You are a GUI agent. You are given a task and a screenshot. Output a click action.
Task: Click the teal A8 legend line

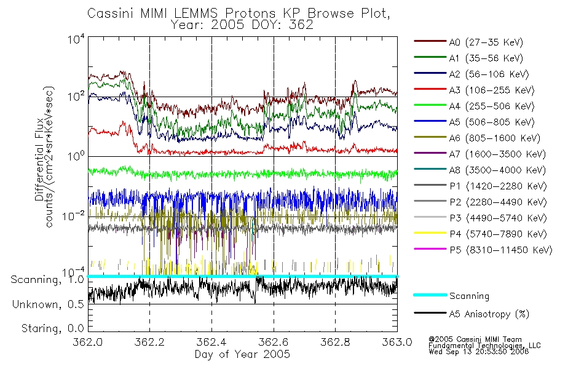pos(430,169)
